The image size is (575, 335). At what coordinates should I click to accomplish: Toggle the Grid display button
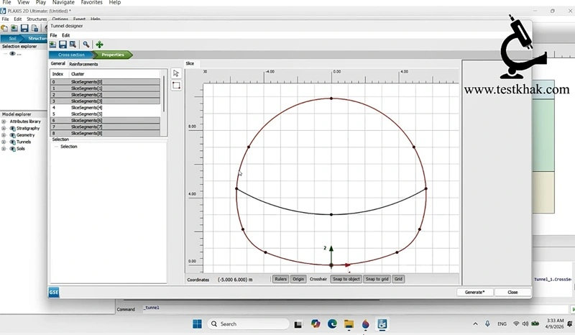click(x=398, y=279)
